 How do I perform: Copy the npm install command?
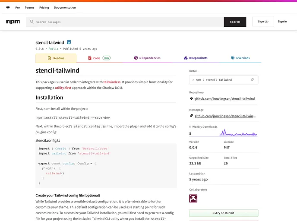tap(252, 79)
